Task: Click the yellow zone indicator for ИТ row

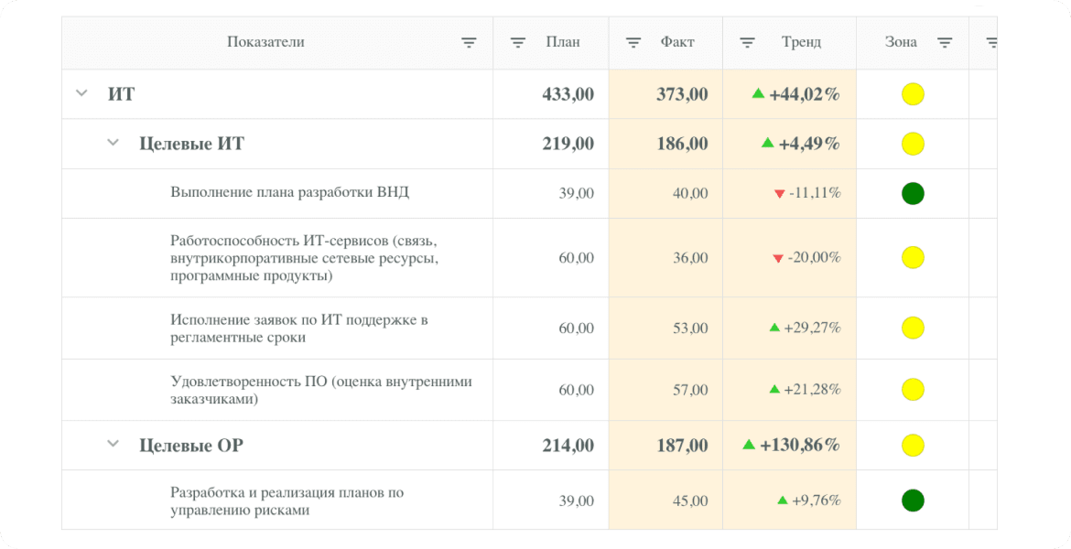Action: [914, 94]
